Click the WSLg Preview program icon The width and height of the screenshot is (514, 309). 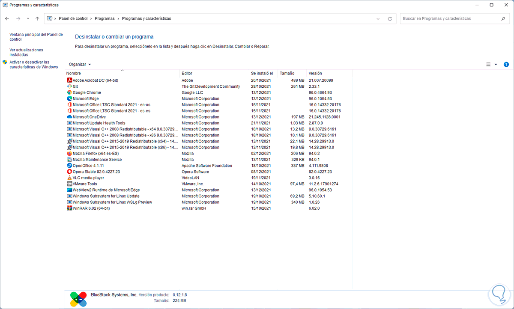pos(69,202)
